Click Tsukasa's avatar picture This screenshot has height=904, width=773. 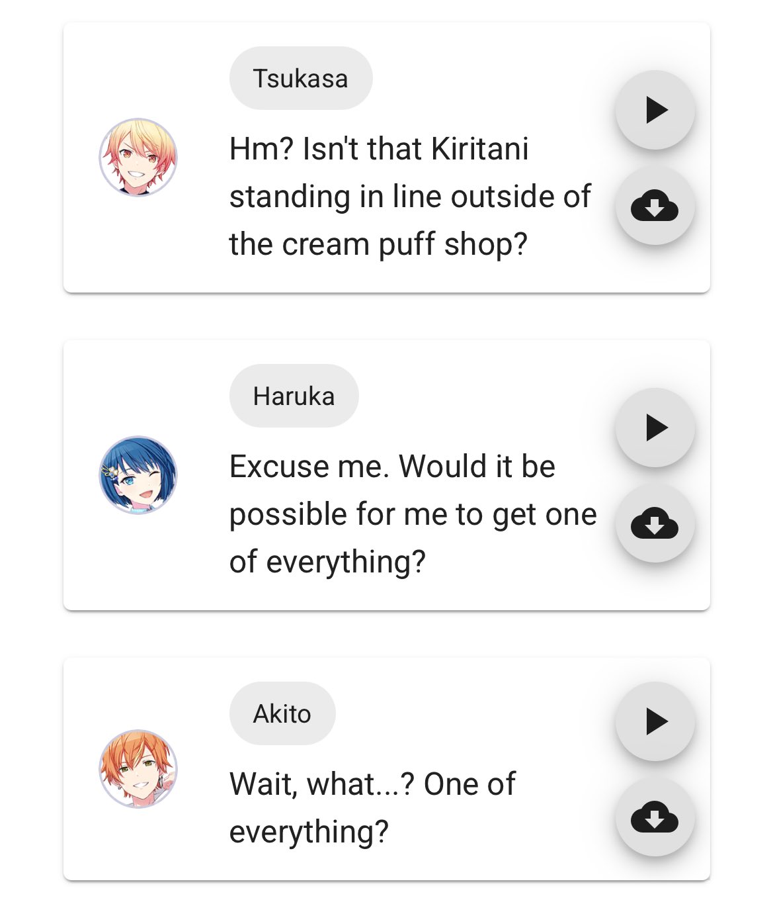point(138,158)
